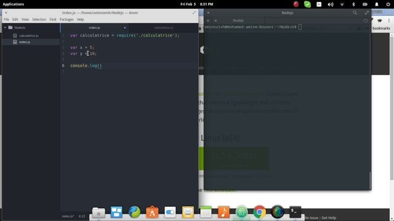Click on the 'var x = 5;' line
The image size is (394, 221).
coord(82,47)
